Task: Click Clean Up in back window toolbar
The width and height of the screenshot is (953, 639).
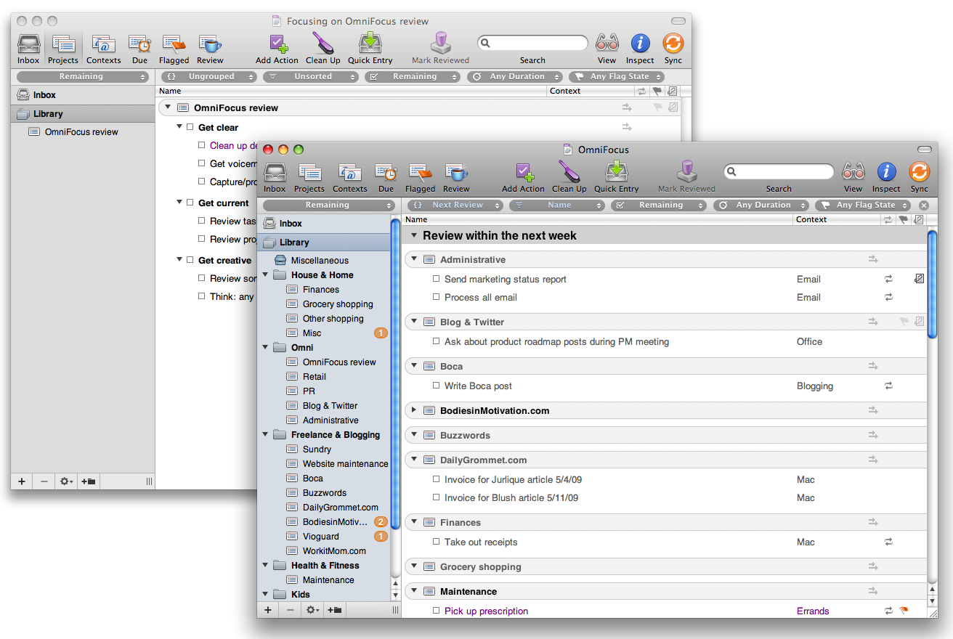Action: [323, 48]
